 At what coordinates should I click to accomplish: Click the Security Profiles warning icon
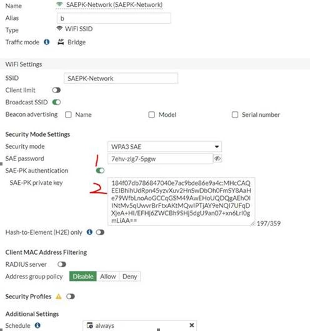tap(59, 297)
